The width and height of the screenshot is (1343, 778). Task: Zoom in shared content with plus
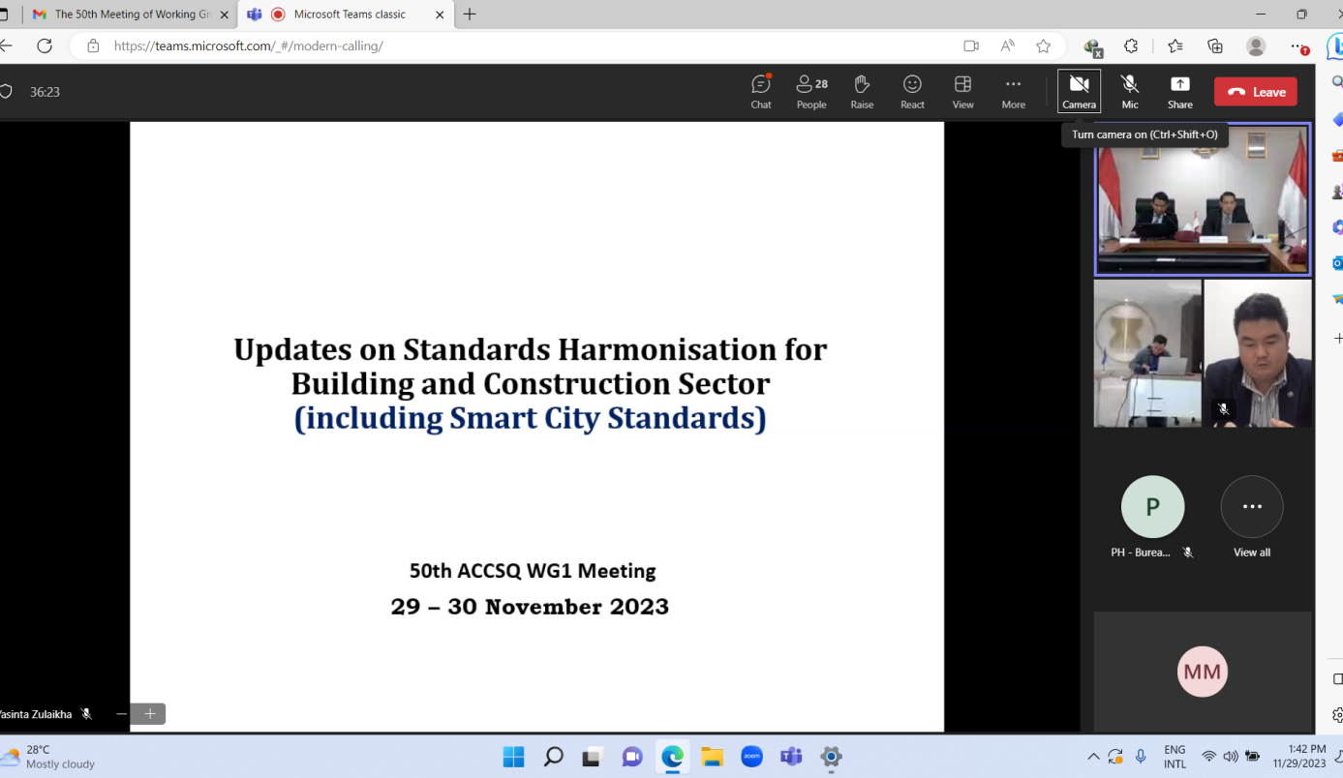(150, 714)
